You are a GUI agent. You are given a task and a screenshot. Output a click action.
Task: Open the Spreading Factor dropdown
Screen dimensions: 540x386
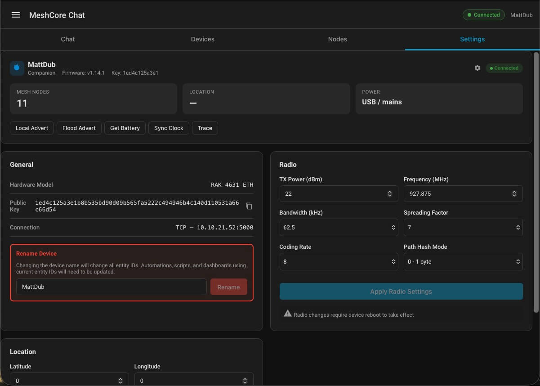click(x=463, y=228)
